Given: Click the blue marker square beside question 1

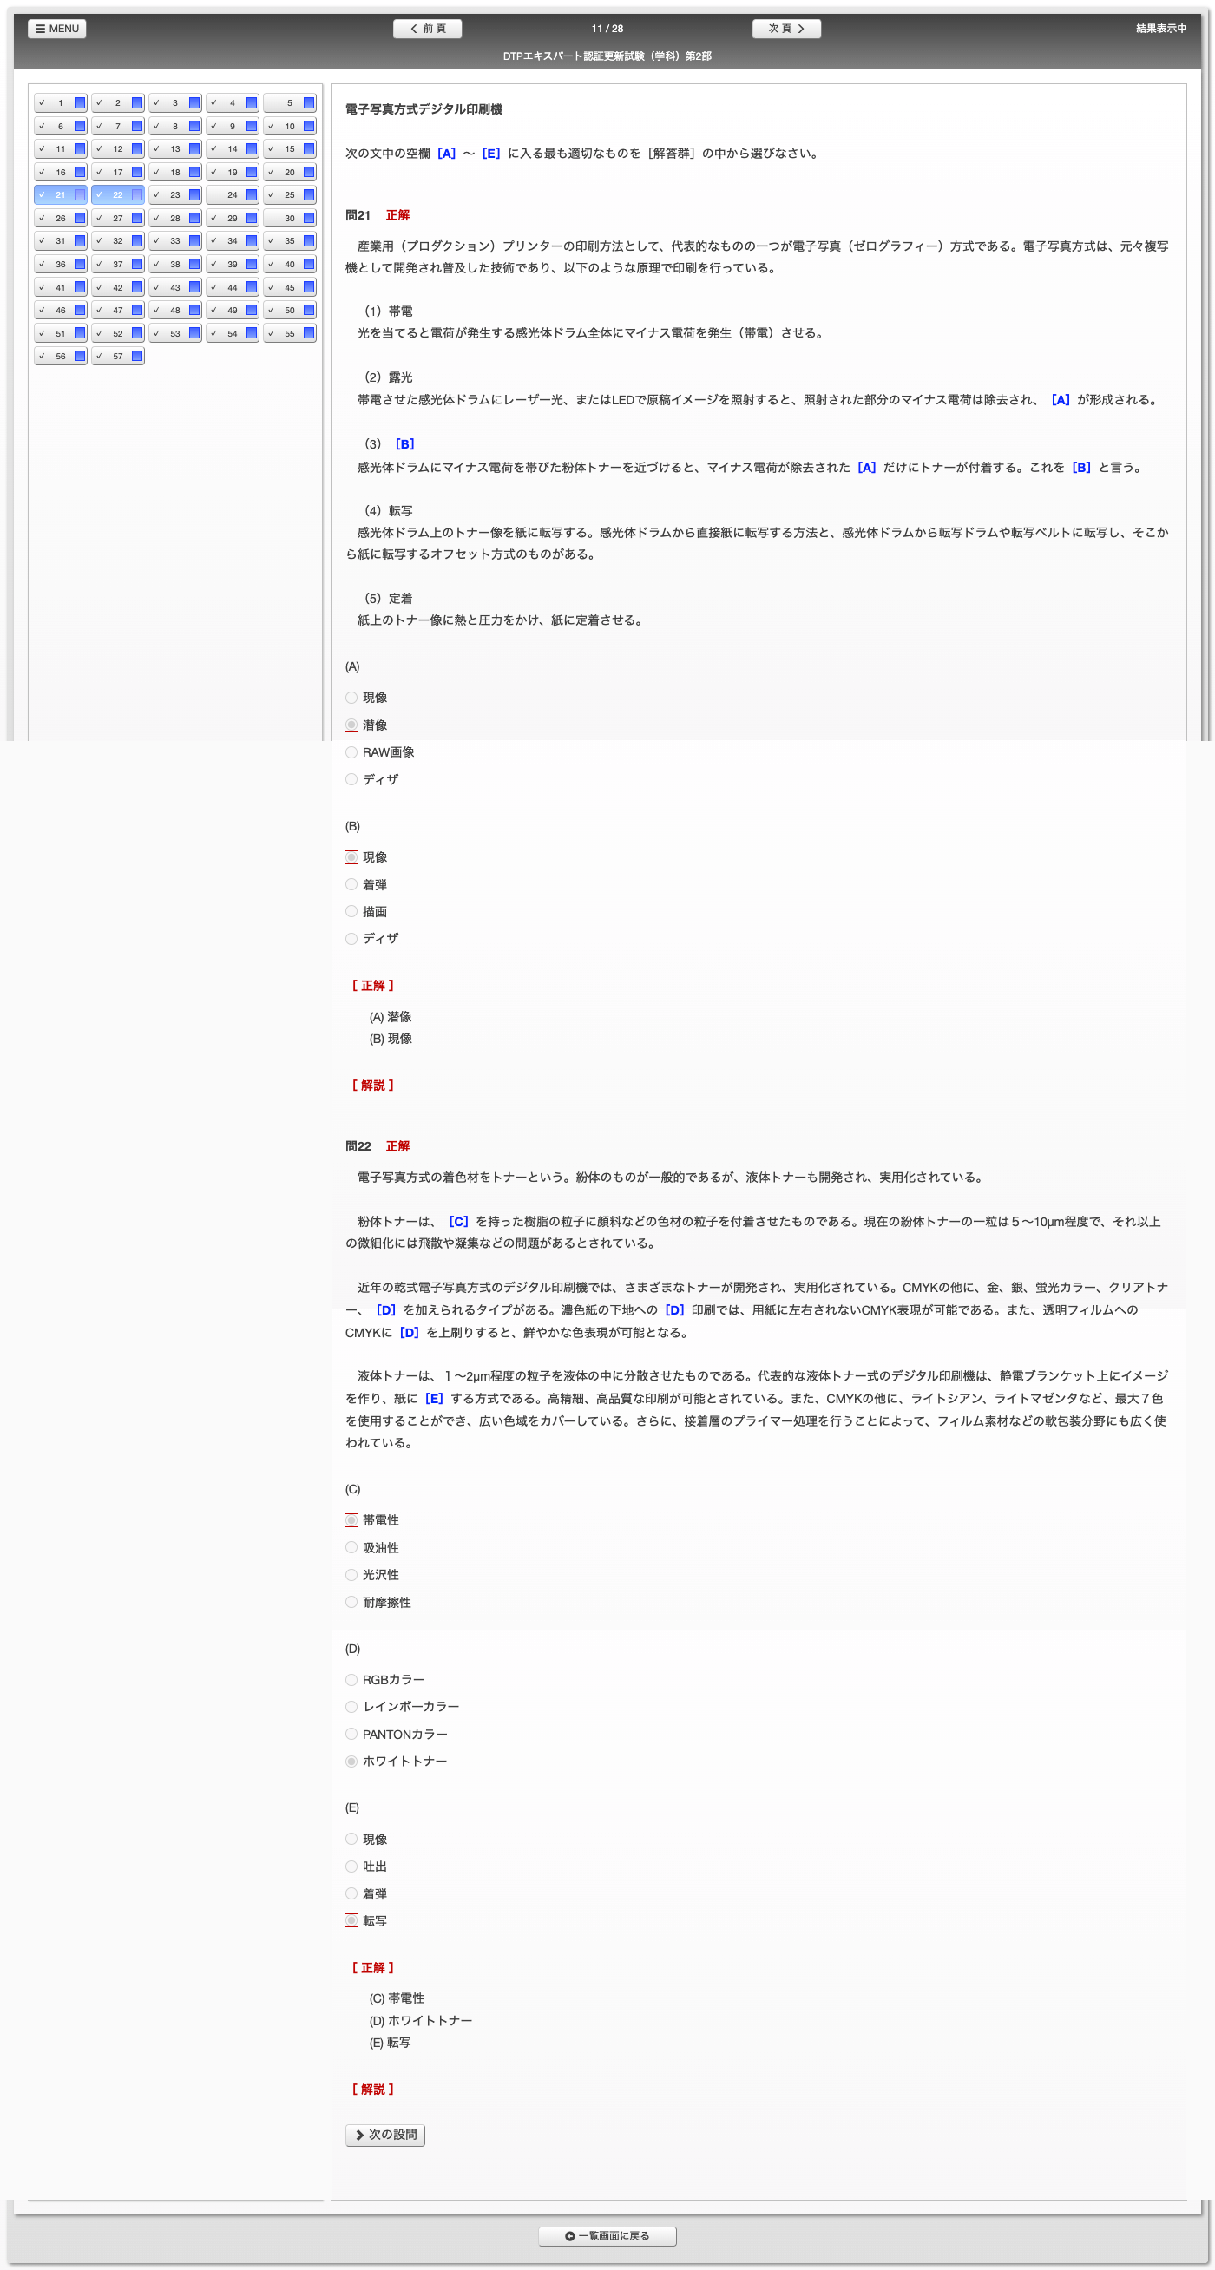Looking at the screenshot, I should coord(79,103).
